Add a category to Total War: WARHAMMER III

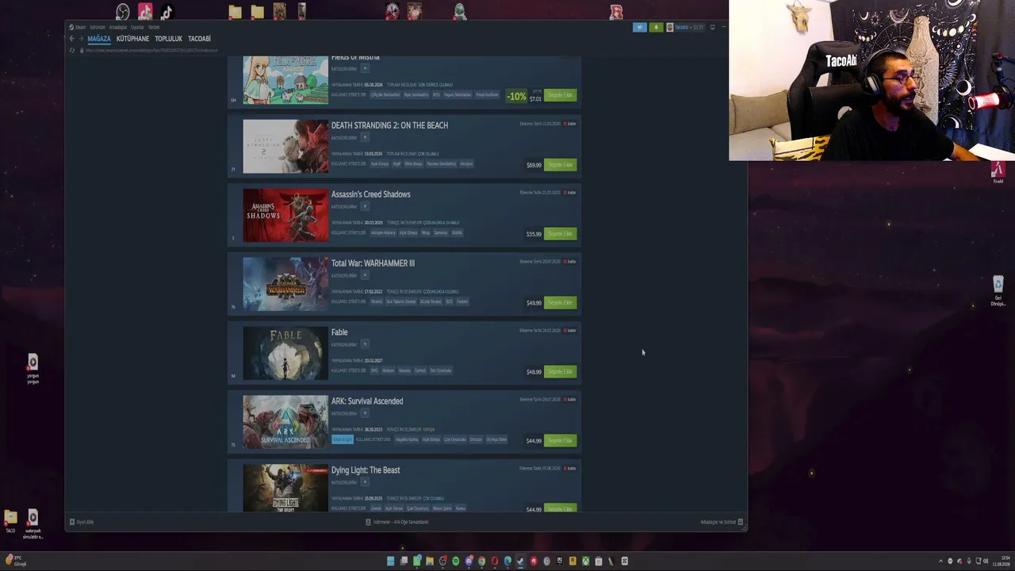click(365, 276)
